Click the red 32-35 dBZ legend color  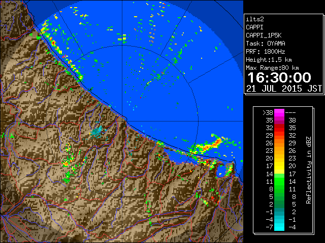(279, 128)
